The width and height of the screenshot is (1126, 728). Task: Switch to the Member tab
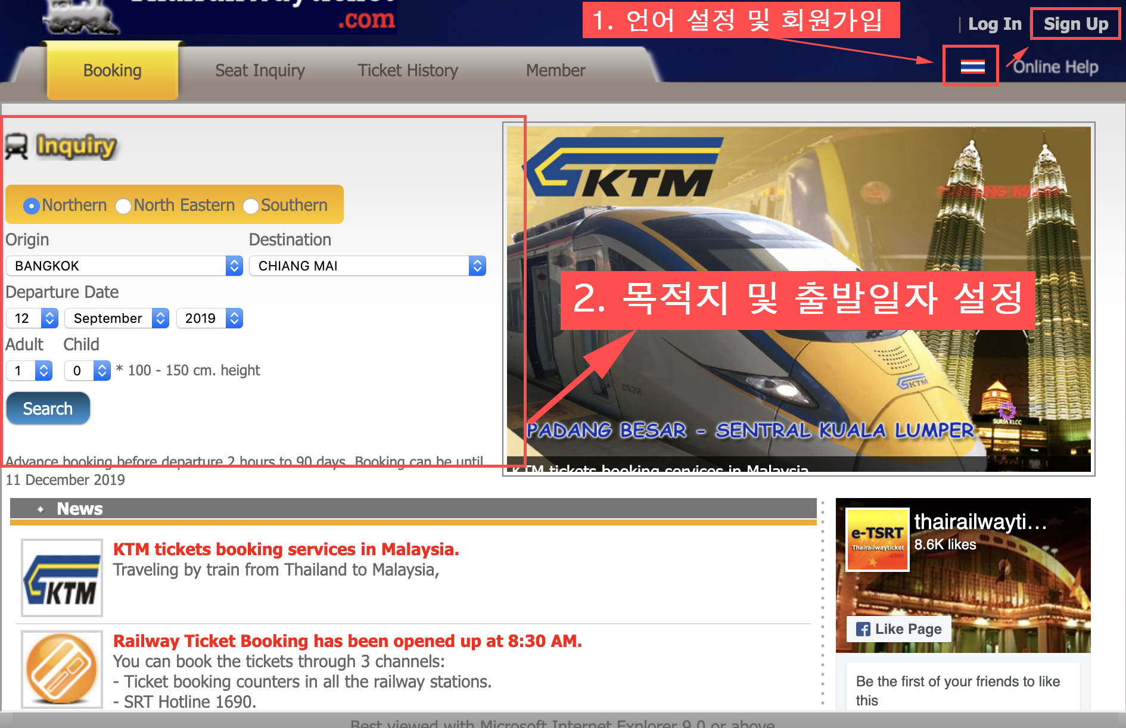click(556, 70)
